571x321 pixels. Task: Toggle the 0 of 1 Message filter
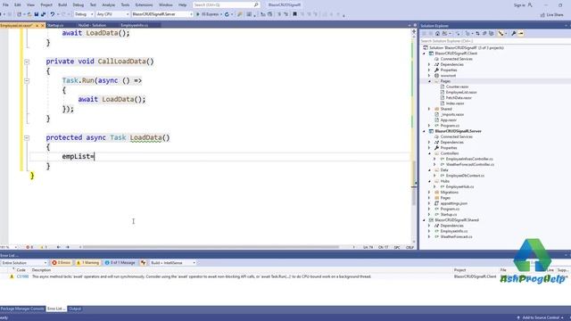[120, 262]
